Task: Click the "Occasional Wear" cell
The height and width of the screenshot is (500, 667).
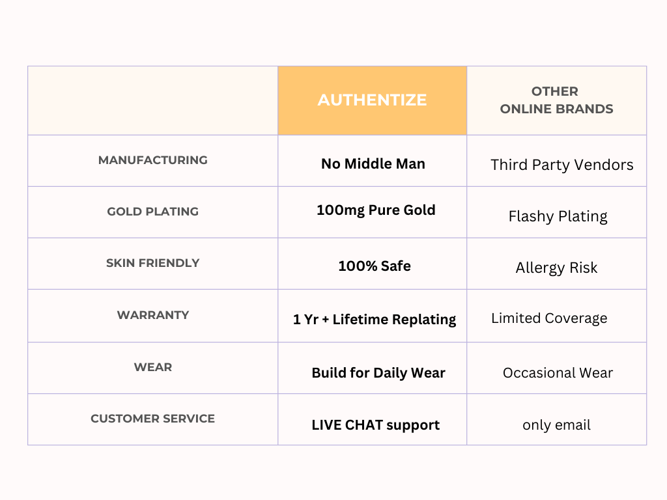Action: click(x=558, y=373)
